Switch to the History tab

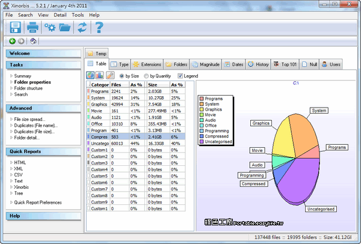[258, 64]
